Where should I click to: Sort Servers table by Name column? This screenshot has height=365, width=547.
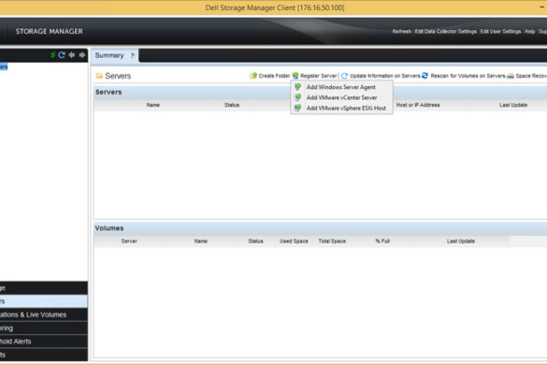click(x=152, y=105)
